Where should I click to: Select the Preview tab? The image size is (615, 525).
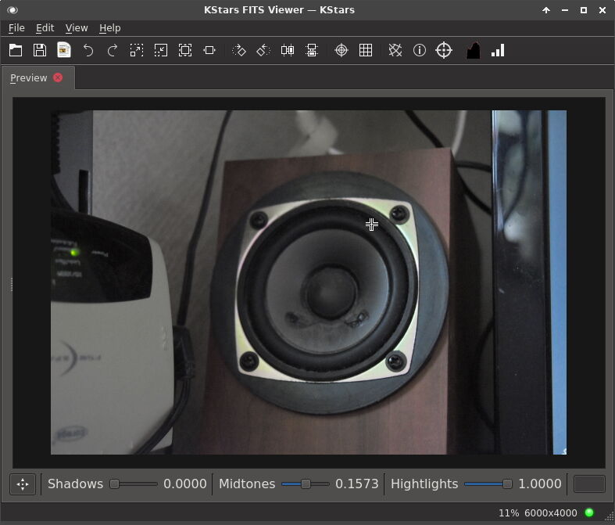coord(29,78)
